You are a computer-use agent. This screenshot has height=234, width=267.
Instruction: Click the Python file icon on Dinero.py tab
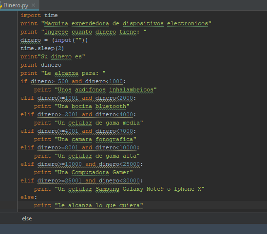pyautogui.click(x=1, y=5)
